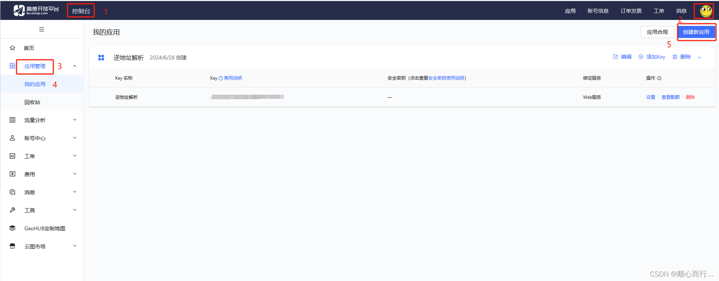Click the 应用合规 button
Viewport: 719px width, 281px height.
point(657,32)
